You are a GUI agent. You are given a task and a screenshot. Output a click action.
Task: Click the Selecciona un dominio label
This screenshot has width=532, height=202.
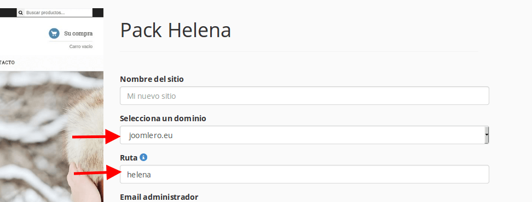tap(163, 118)
